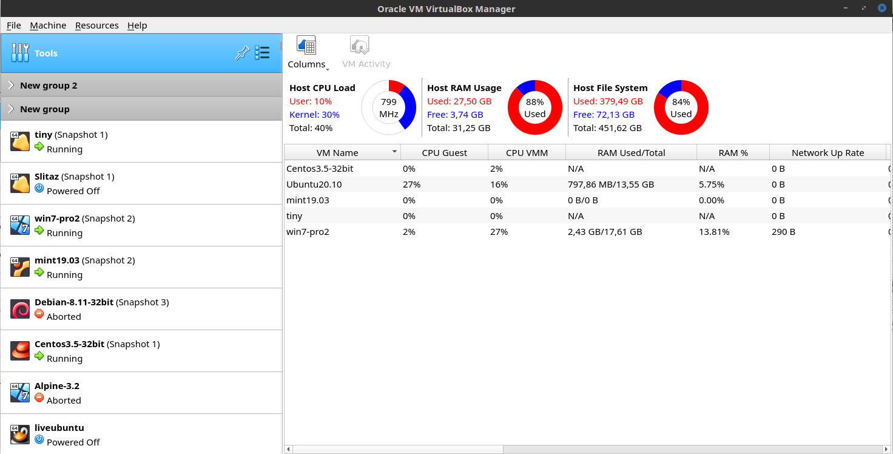Open the File menu
Viewport: 893px width, 454px height.
tap(14, 25)
